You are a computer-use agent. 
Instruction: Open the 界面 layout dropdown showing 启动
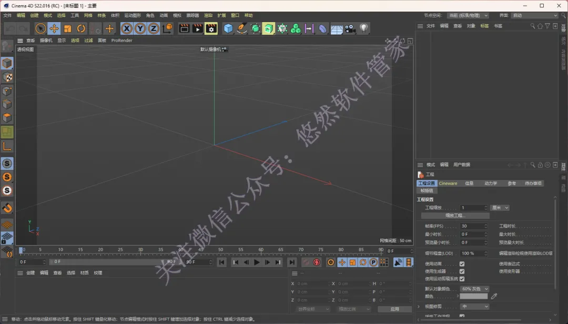(x=535, y=15)
